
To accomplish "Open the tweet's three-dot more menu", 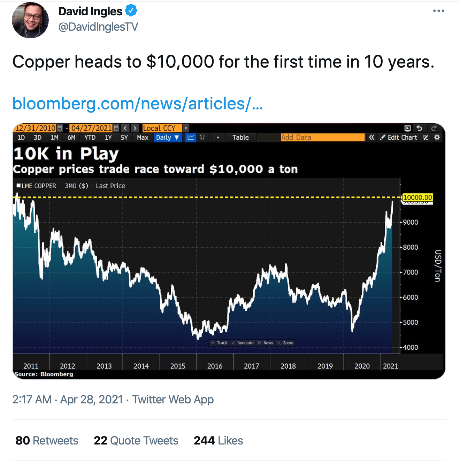I will click(438, 11).
